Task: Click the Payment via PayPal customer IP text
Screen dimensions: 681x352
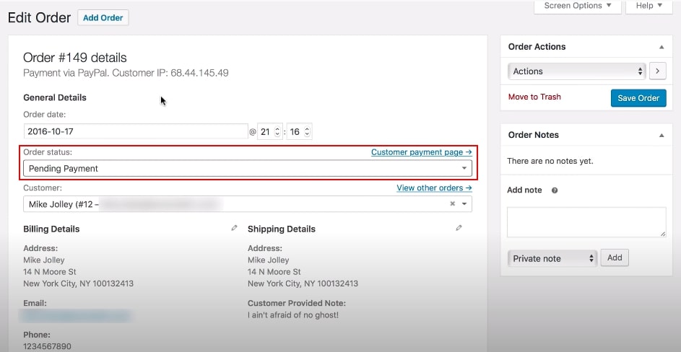Action: pyautogui.click(x=126, y=73)
